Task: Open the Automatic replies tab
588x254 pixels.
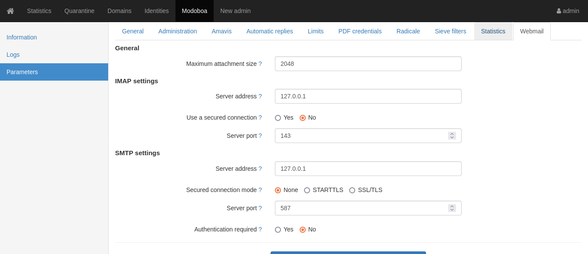Action: coord(270,31)
